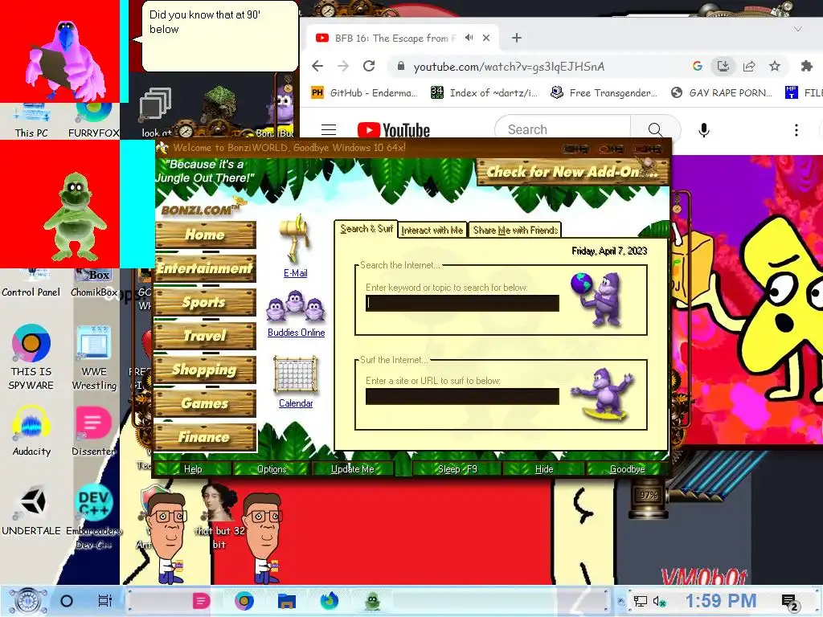This screenshot has height=617, width=823.
Task: Open Embarcadero Dev-C++ desktop icon
Action: 94,515
